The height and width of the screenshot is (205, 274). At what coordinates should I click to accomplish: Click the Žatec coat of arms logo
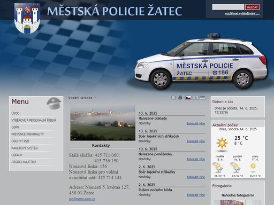pos(27,18)
